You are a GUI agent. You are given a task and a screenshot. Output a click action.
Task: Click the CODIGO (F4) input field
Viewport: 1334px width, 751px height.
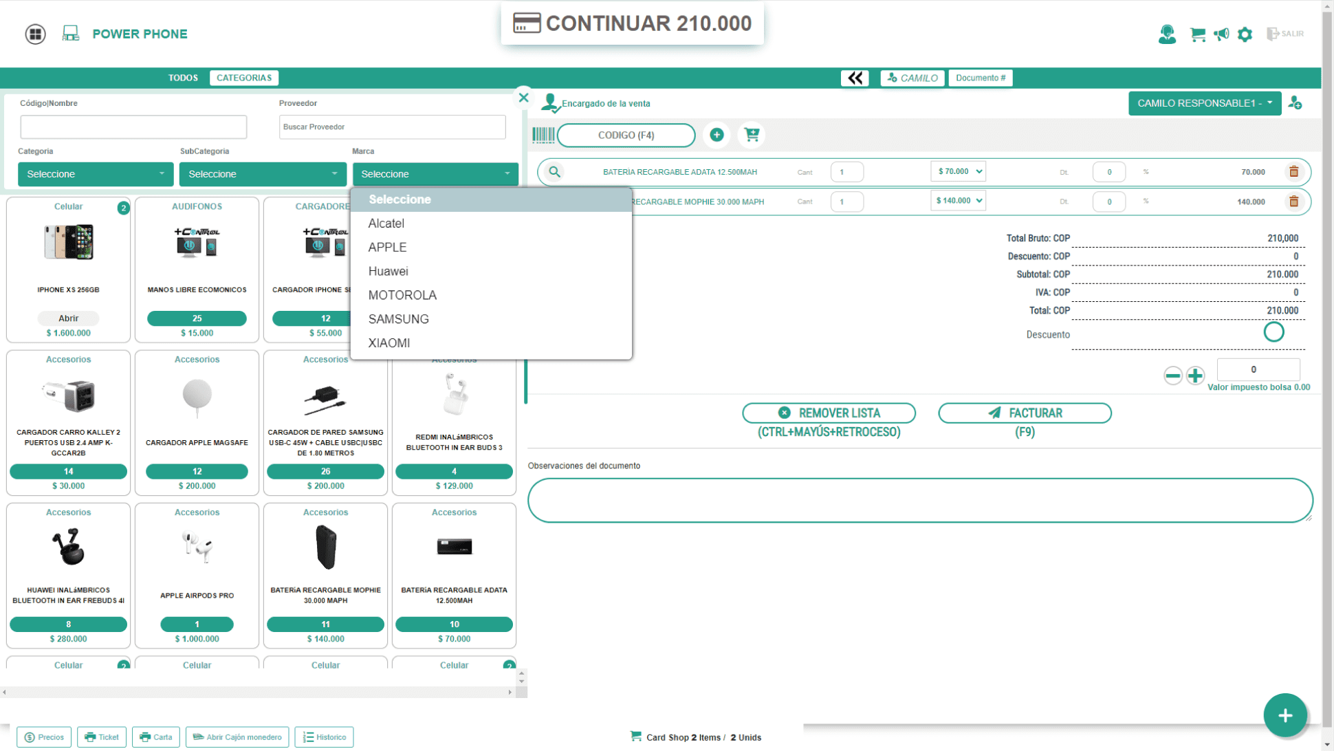pos(626,135)
